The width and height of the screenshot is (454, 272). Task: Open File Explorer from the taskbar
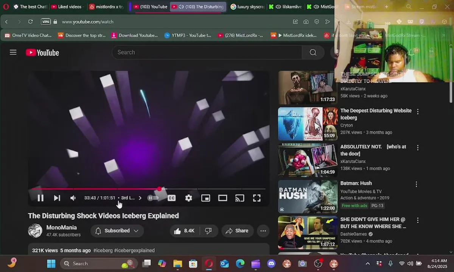[x=177, y=264]
